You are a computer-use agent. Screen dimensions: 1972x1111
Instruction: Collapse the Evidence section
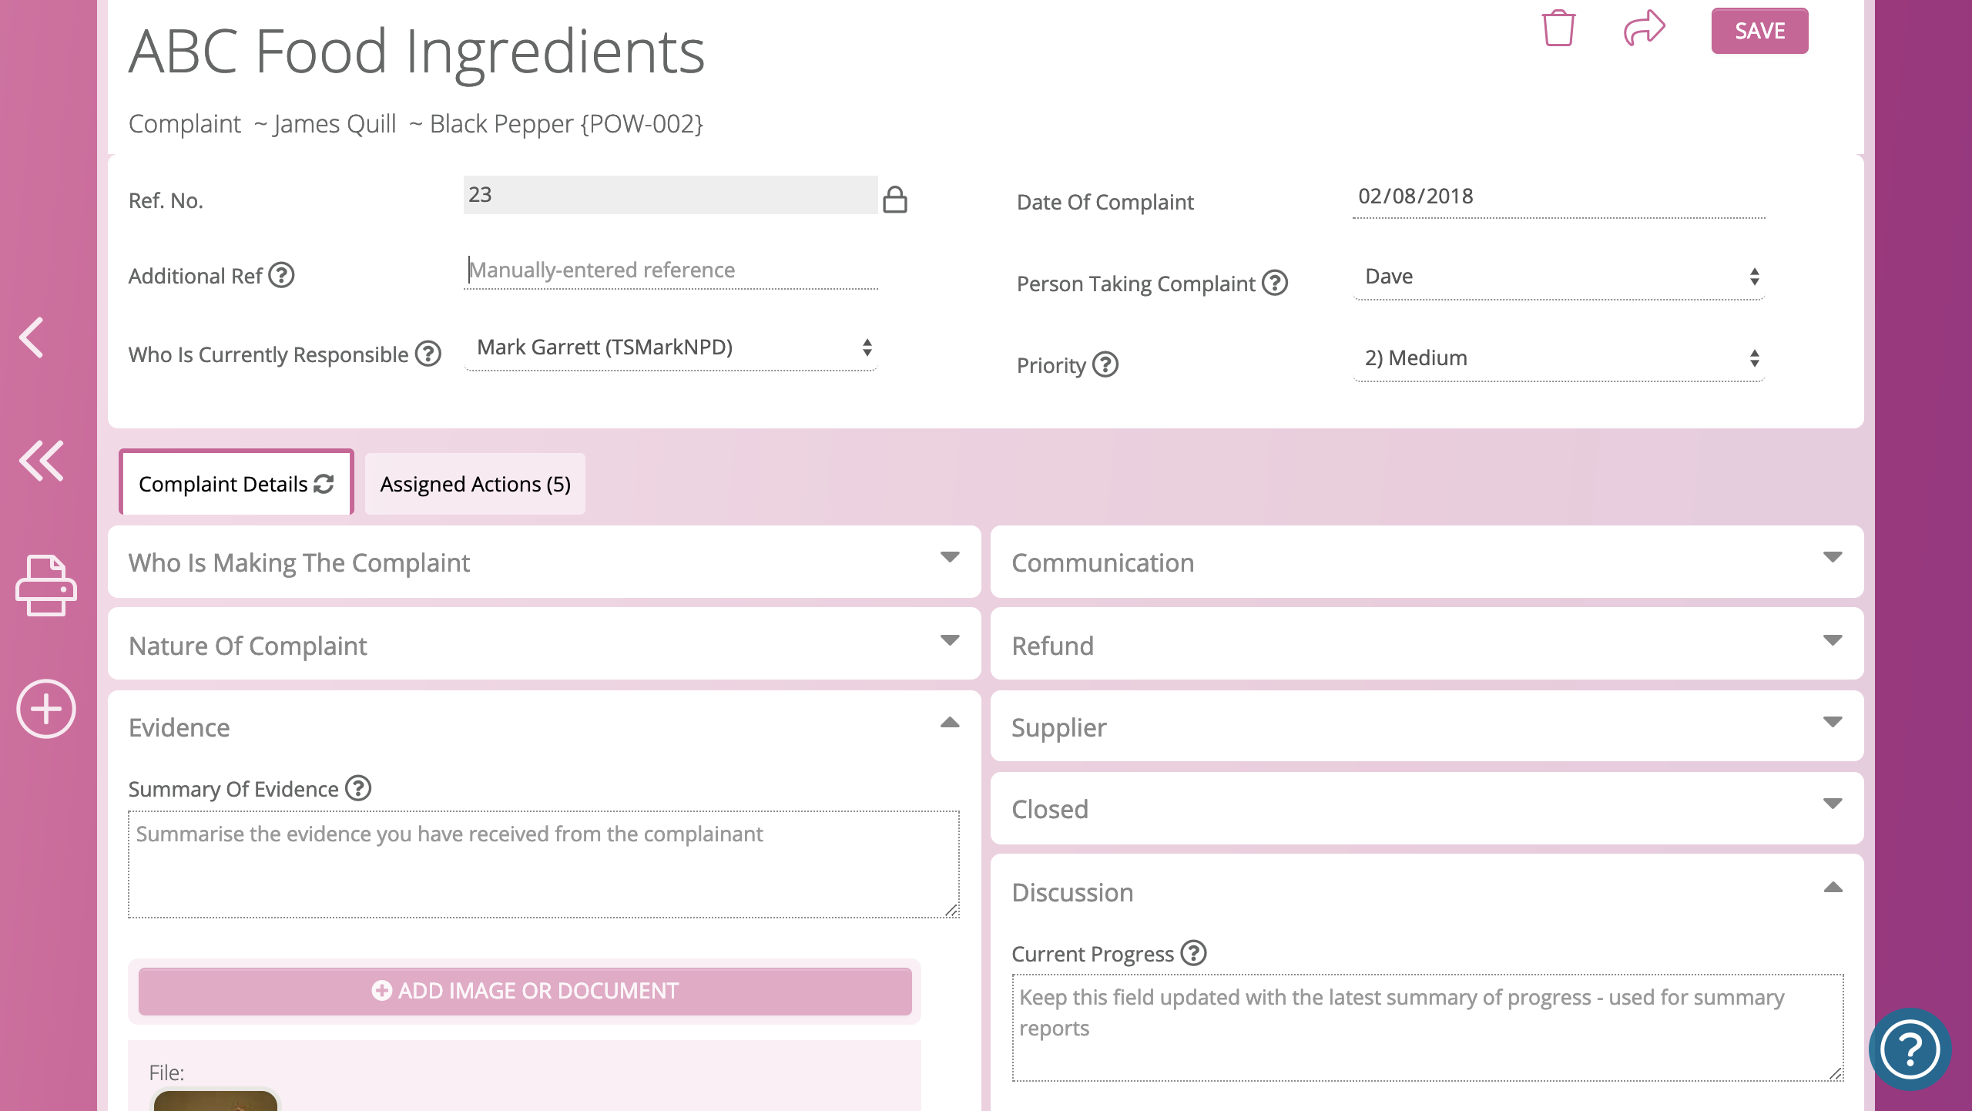949,723
